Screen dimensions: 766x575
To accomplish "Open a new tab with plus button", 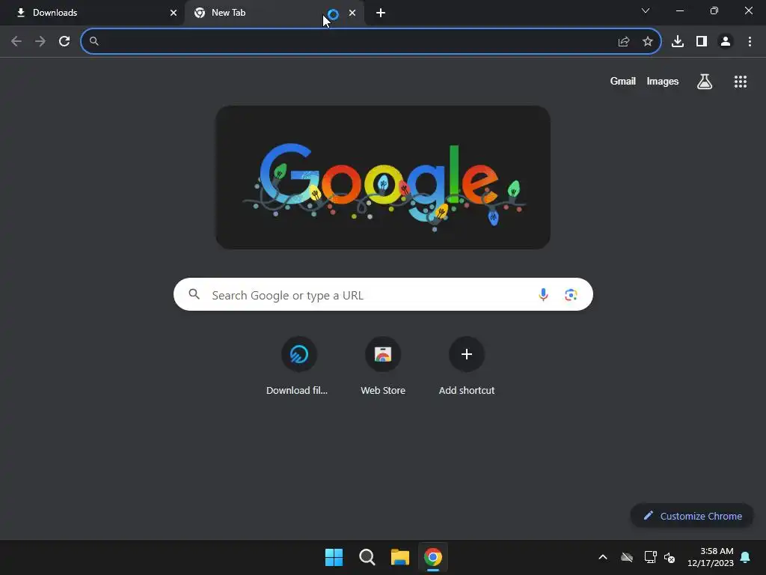I will tap(381, 13).
